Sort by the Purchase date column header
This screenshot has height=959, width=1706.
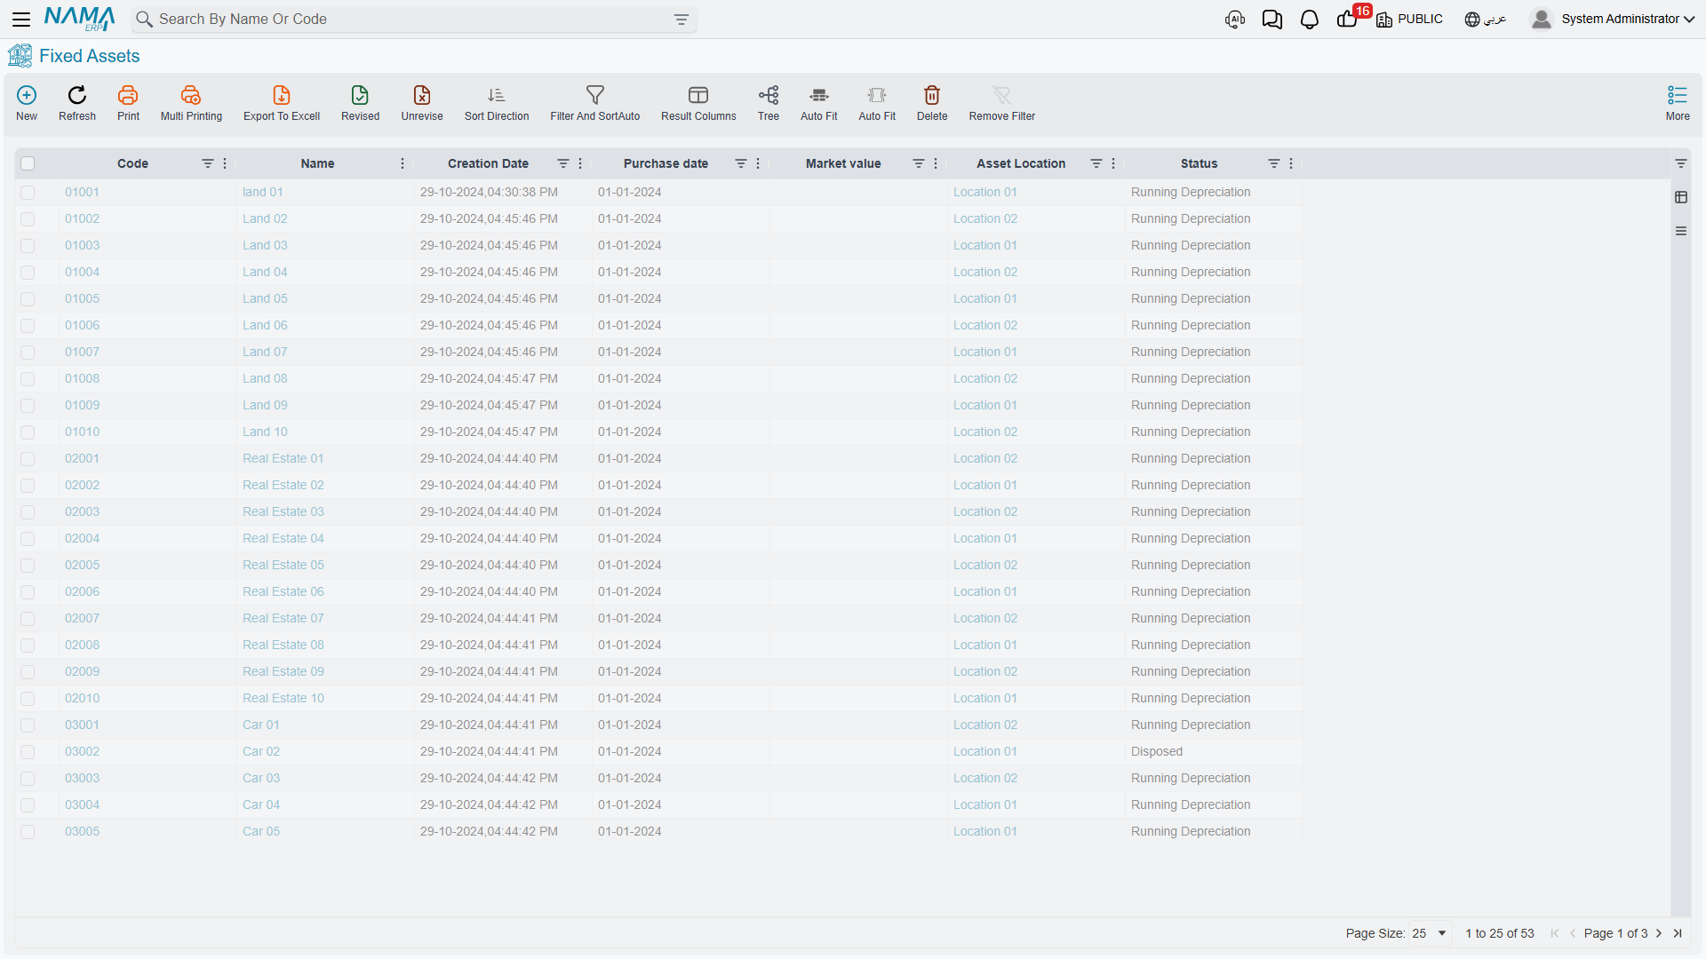pos(666,163)
